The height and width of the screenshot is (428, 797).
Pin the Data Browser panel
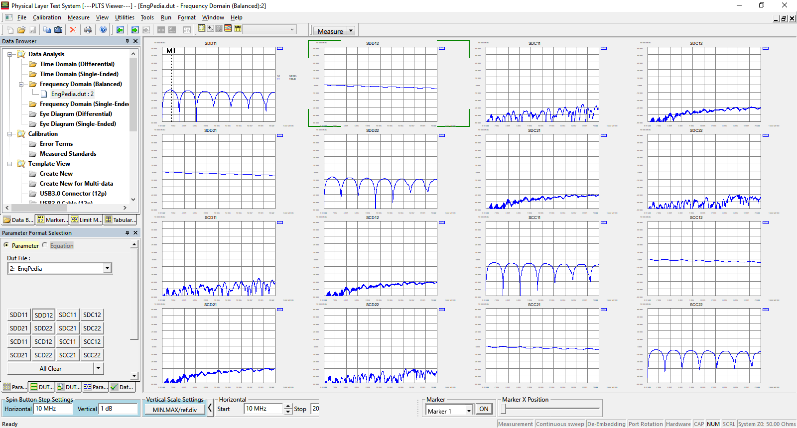pyautogui.click(x=128, y=41)
